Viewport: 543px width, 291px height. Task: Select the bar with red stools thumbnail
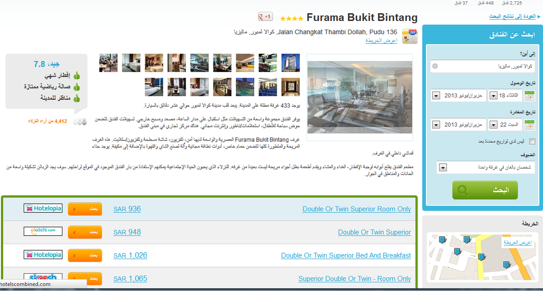268,62
